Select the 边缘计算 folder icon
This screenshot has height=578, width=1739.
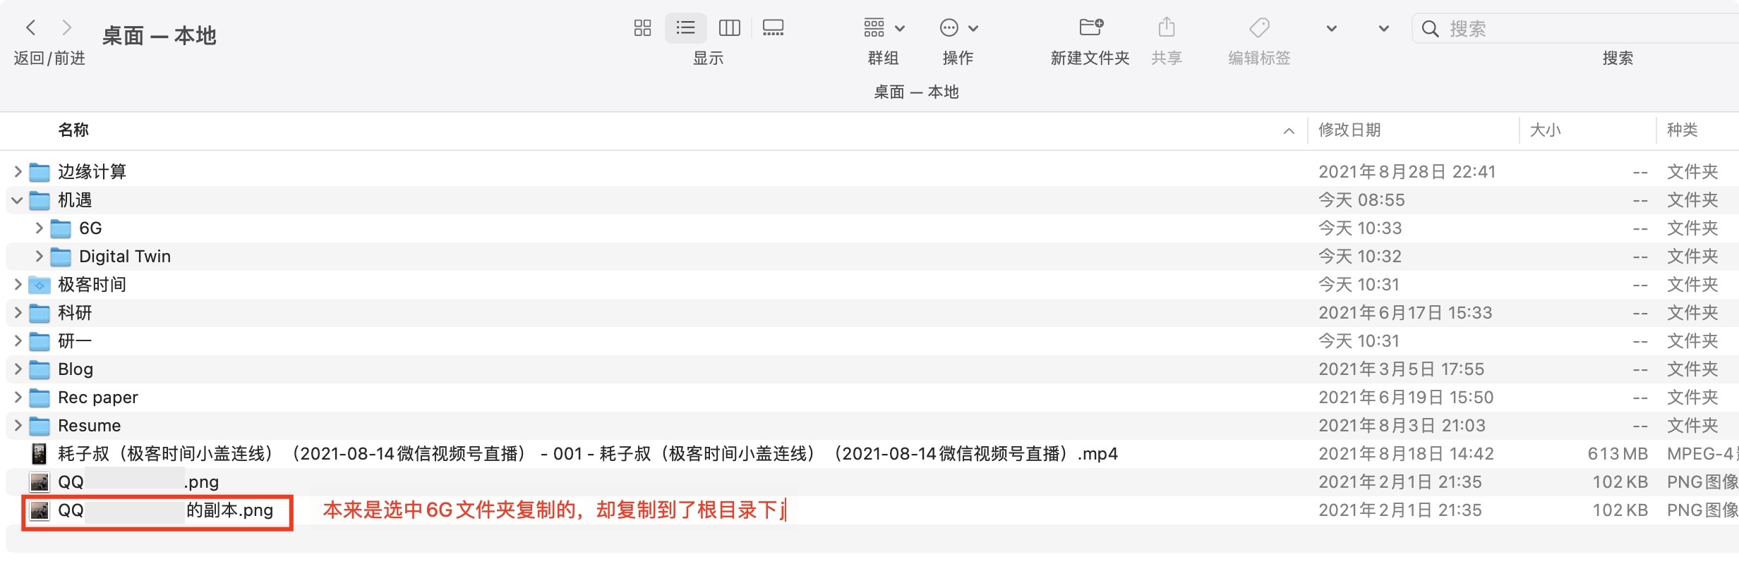[x=40, y=172]
